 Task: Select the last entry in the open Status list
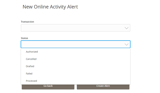[75, 81]
